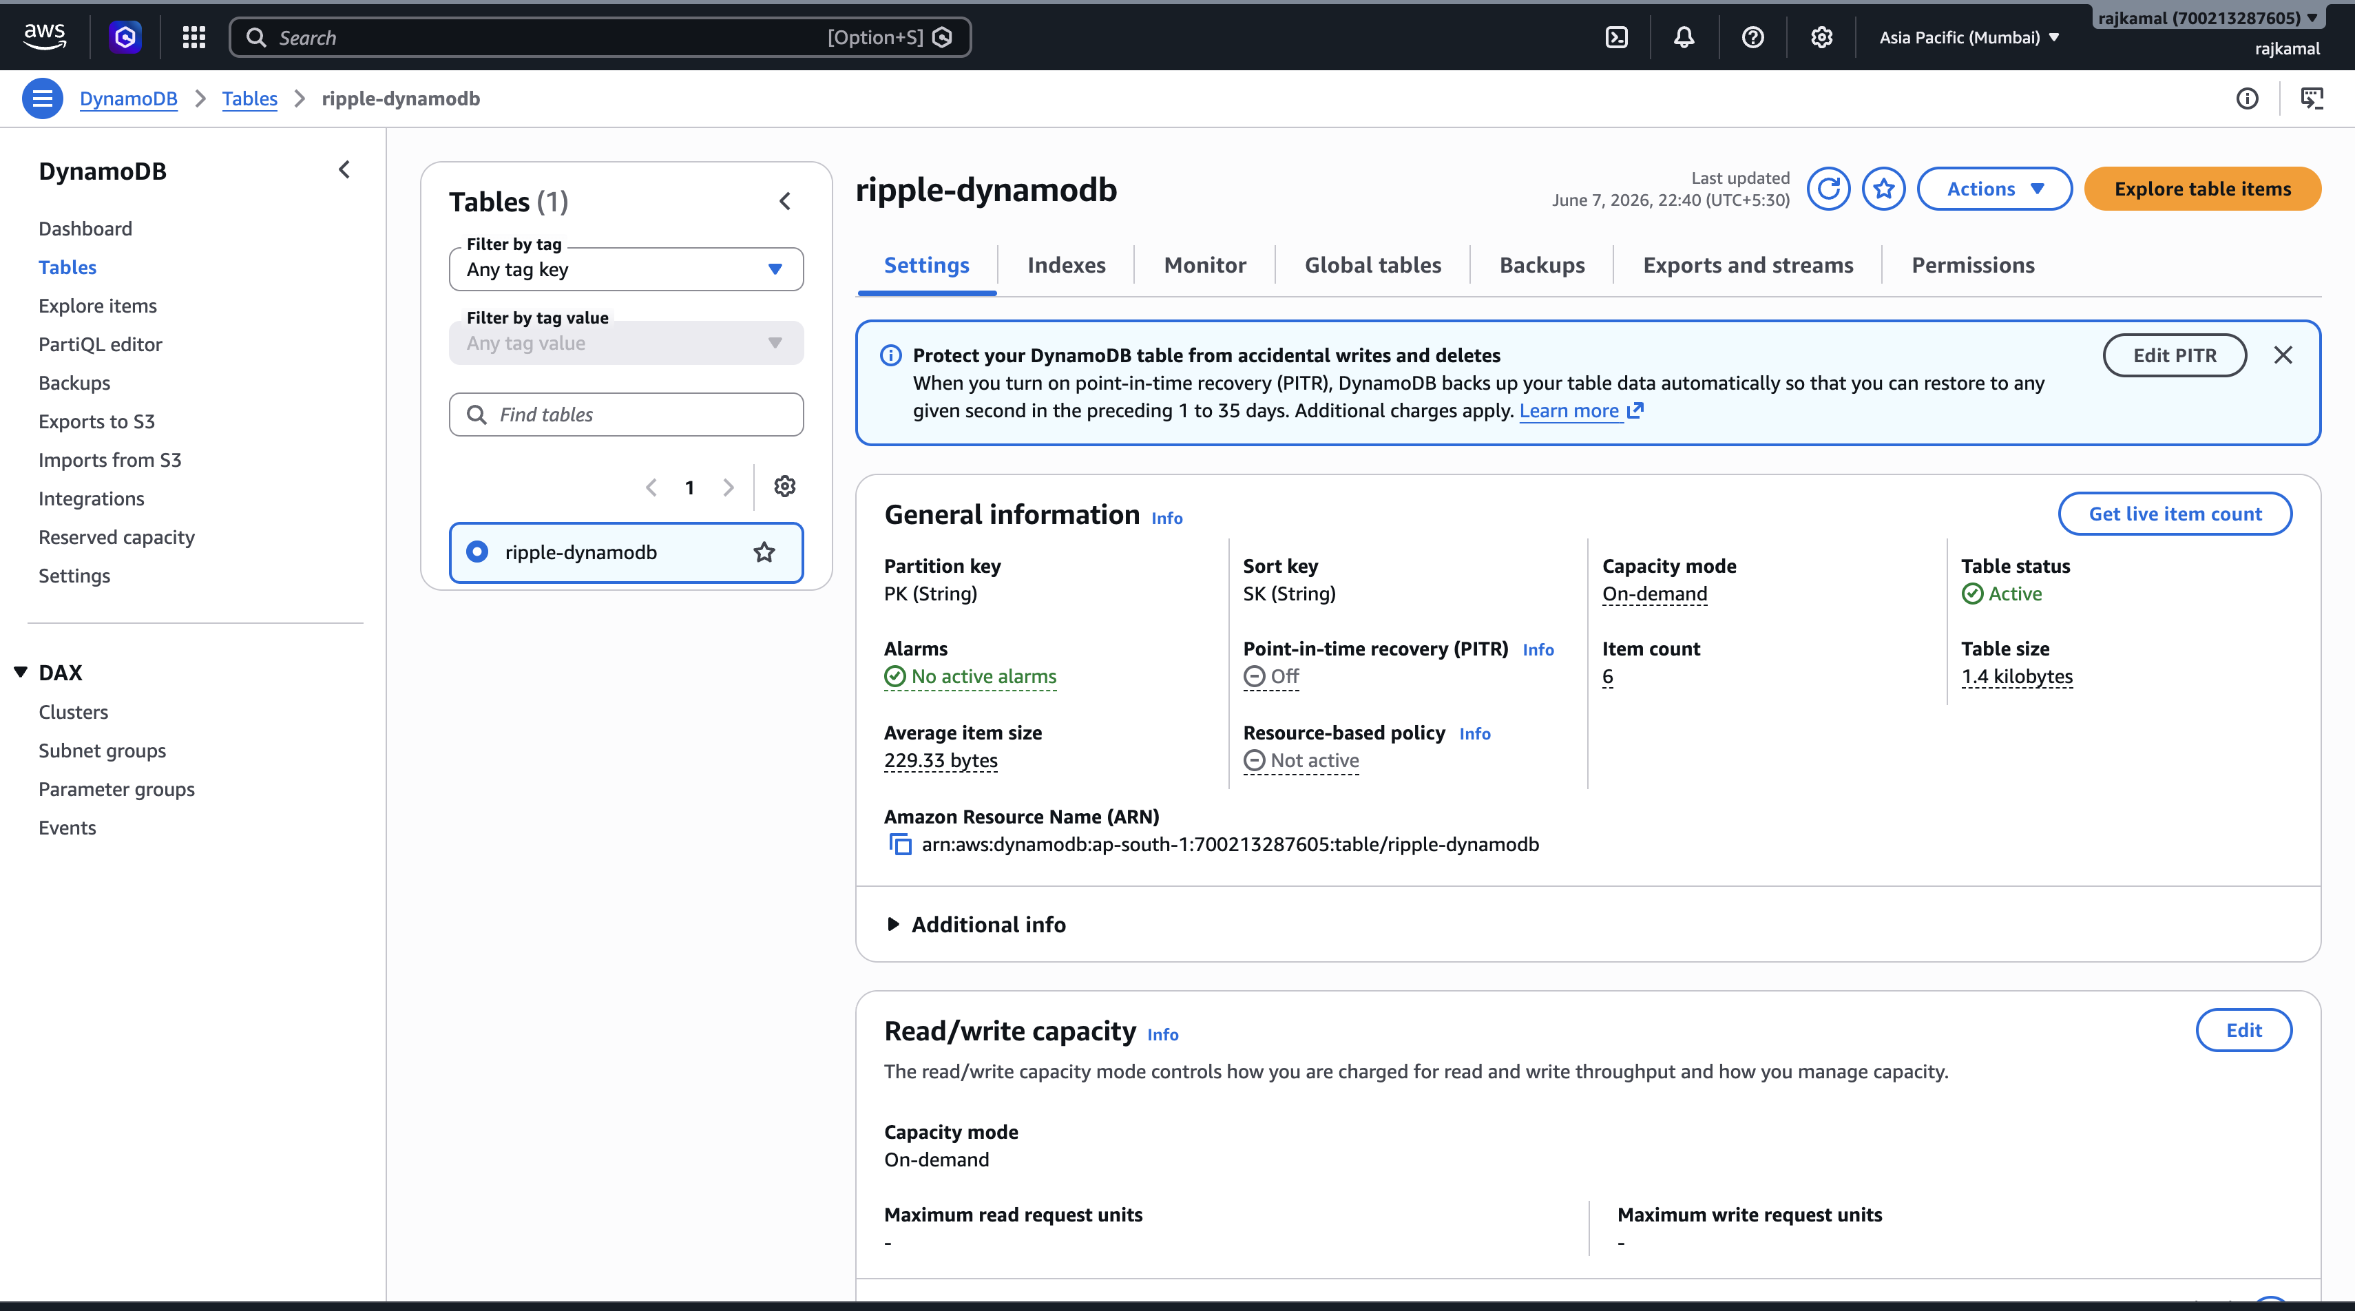Open the Exports and streams tab
Screen dimensions: 2355x1311
[x=1748, y=265]
